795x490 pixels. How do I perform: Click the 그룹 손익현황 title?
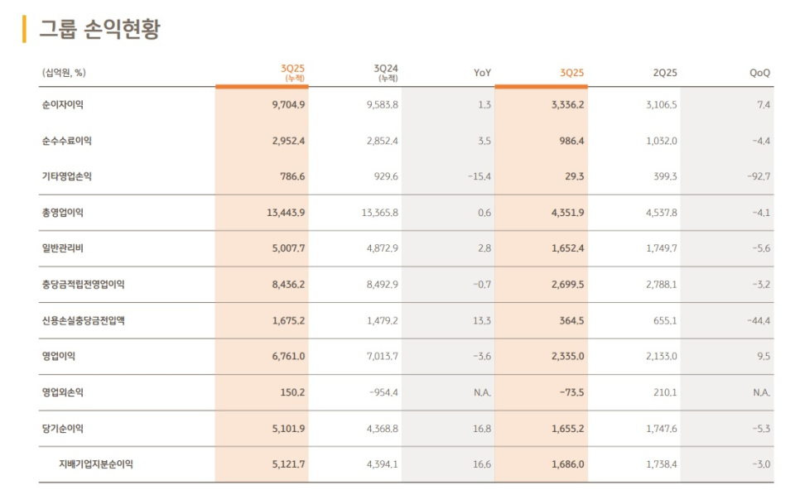100,29
